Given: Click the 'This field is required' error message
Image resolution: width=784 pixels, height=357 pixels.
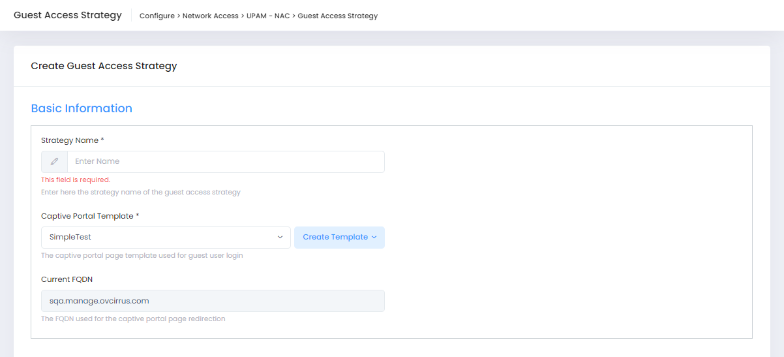Looking at the screenshot, I should click(76, 179).
